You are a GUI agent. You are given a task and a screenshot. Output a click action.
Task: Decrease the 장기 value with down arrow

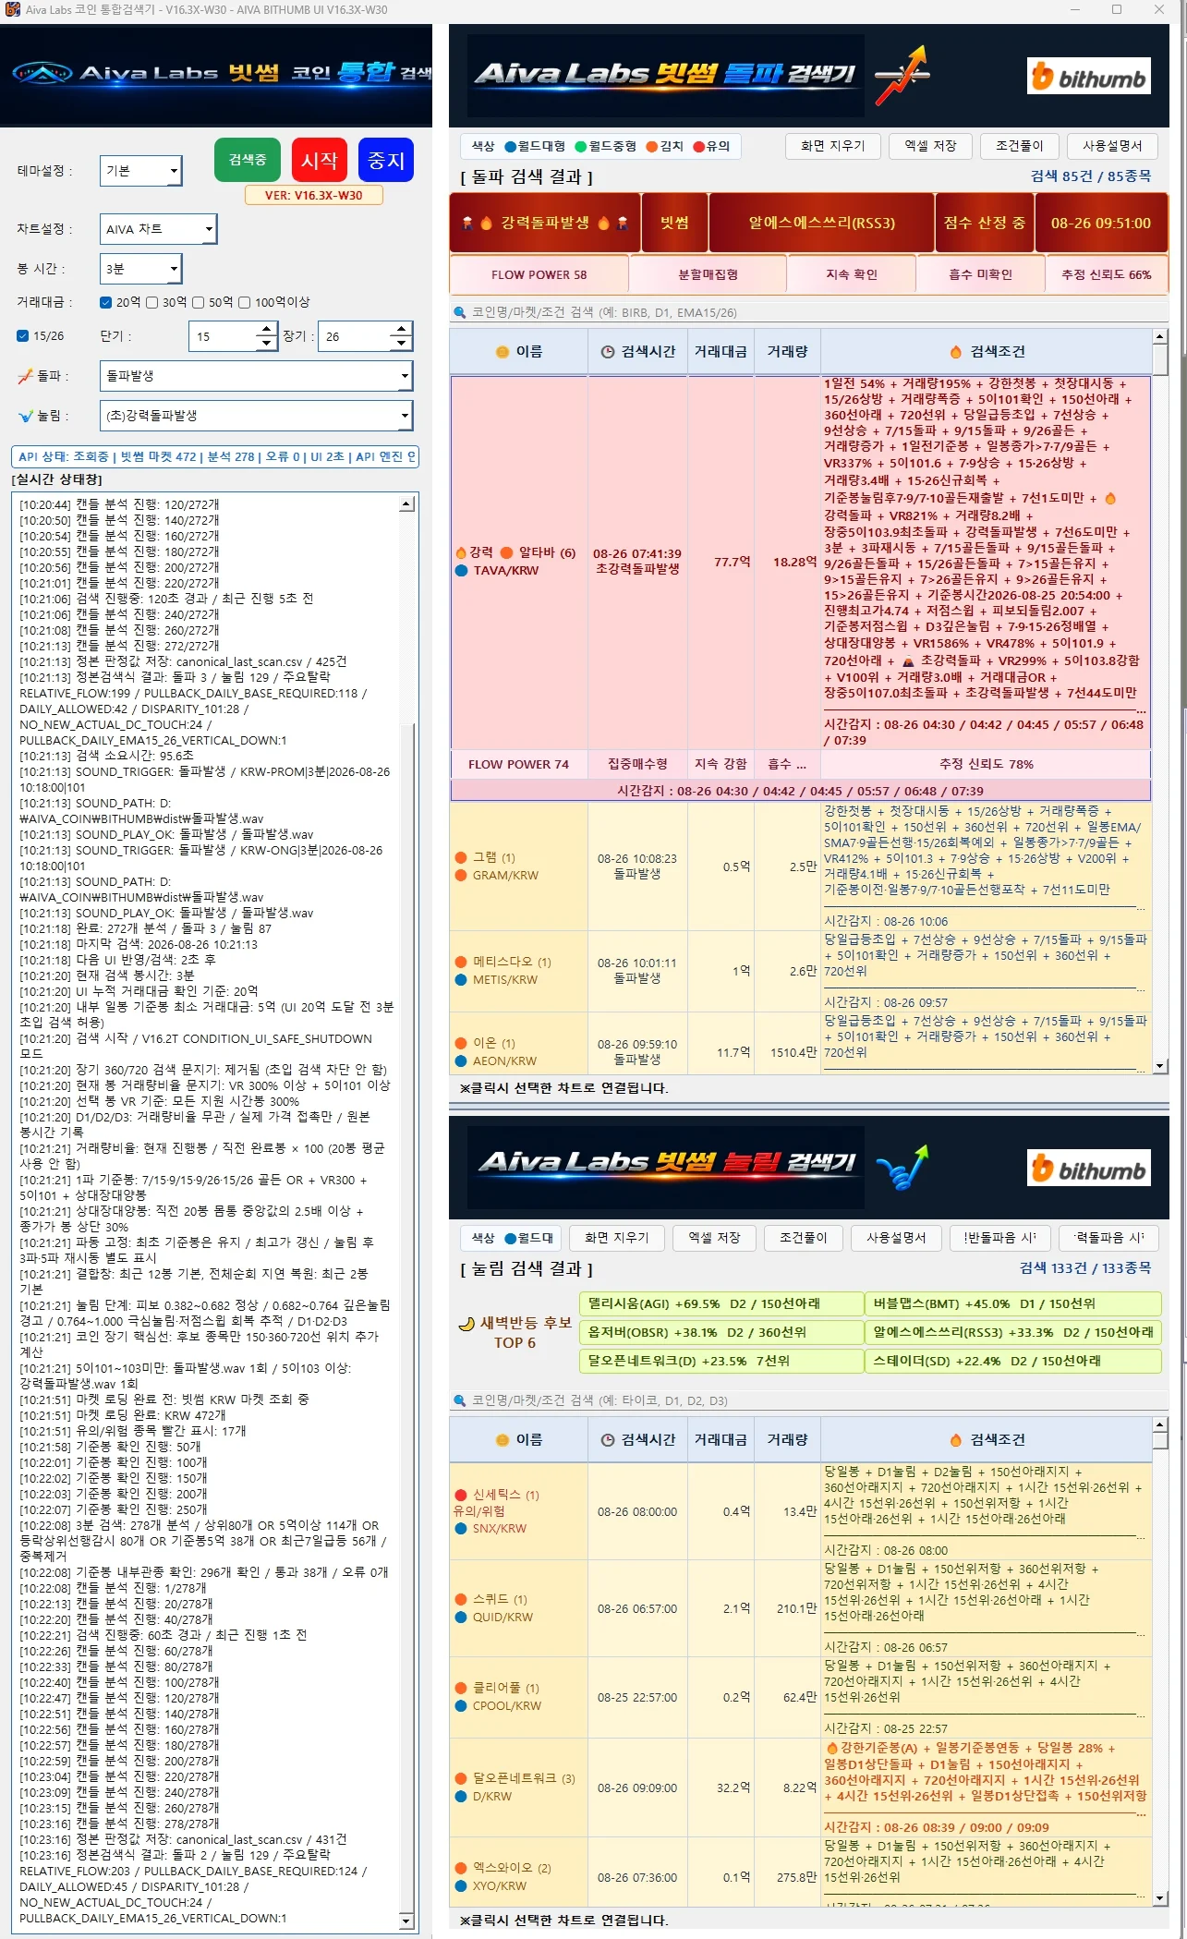pyautogui.click(x=401, y=344)
